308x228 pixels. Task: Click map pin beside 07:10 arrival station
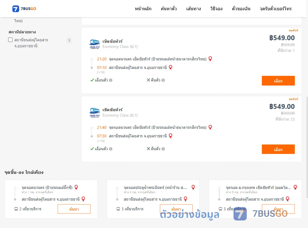click(171, 67)
